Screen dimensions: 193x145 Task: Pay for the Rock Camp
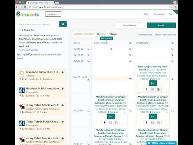pos(153,83)
